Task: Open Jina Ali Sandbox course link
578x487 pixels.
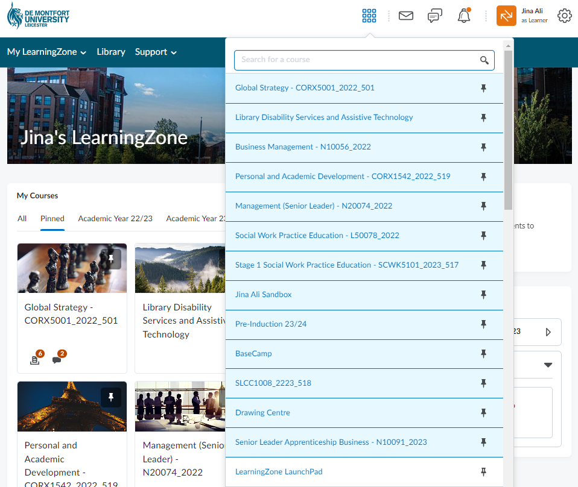Action: click(x=264, y=294)
